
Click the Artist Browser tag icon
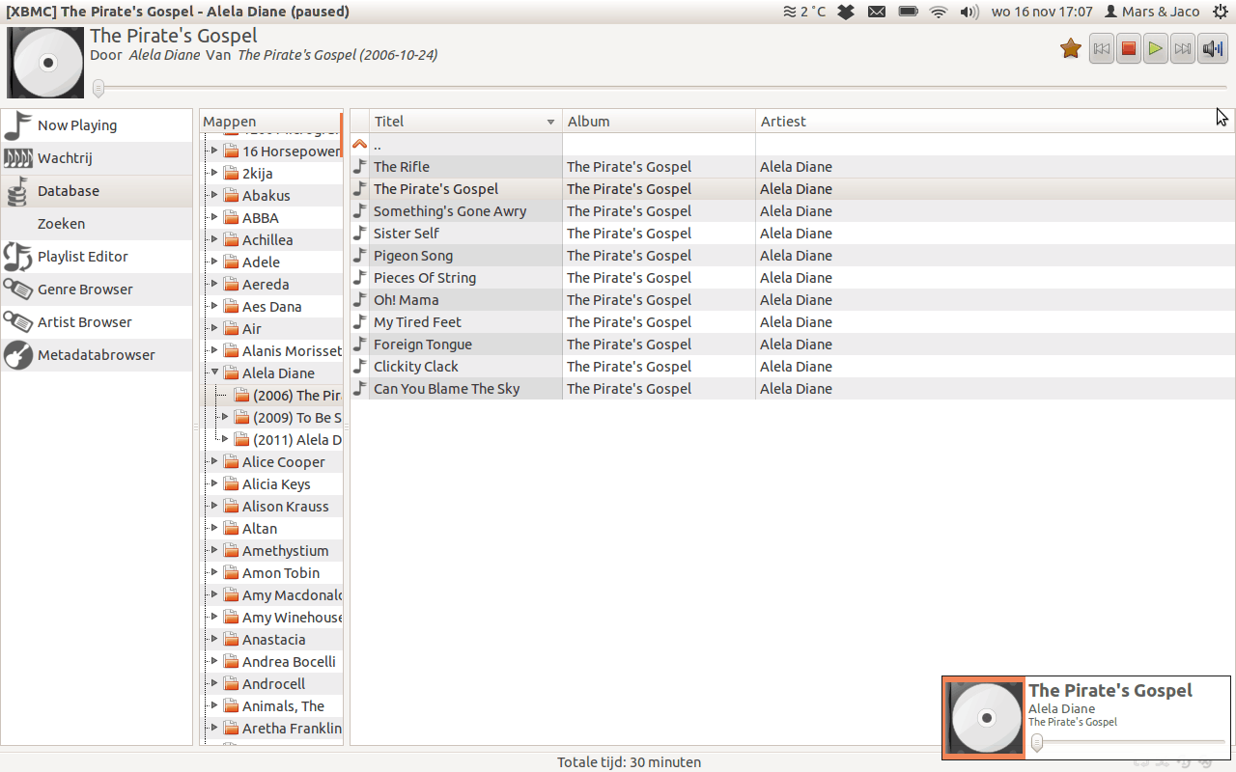pos(18,322)
